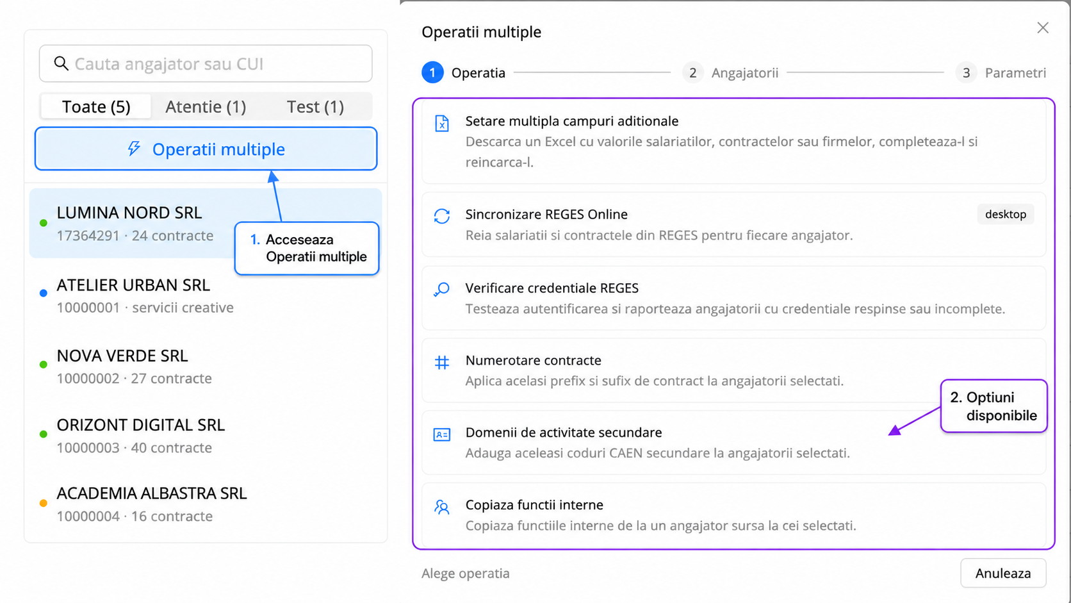Viewport: 1071px width, 603px height.
Task: Click the Excel file icon beside Setare multipla campuri aditionale
Action: pos(442,123)
